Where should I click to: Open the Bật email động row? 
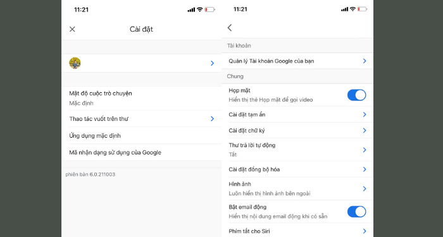297,212
